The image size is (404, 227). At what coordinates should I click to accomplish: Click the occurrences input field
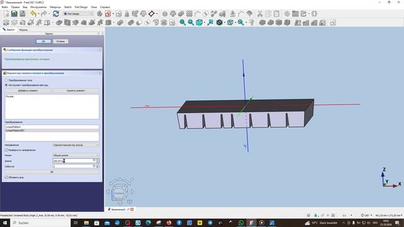pyautogui.click(x=74, y=166)
